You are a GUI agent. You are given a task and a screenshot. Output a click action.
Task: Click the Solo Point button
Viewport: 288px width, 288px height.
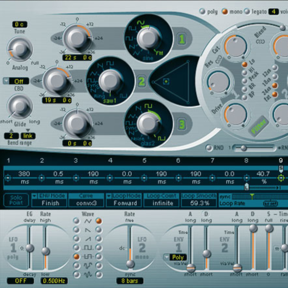tap(16, 200)
